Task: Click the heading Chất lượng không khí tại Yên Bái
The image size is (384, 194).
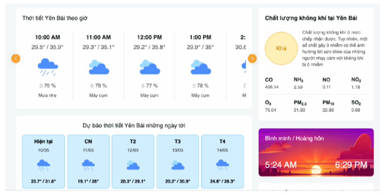Action: click(x=311, y=18)
